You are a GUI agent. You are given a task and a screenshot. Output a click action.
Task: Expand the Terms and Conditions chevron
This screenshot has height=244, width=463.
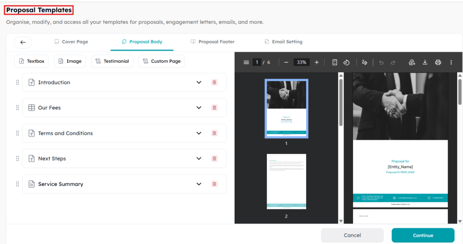tap(199, 133)
